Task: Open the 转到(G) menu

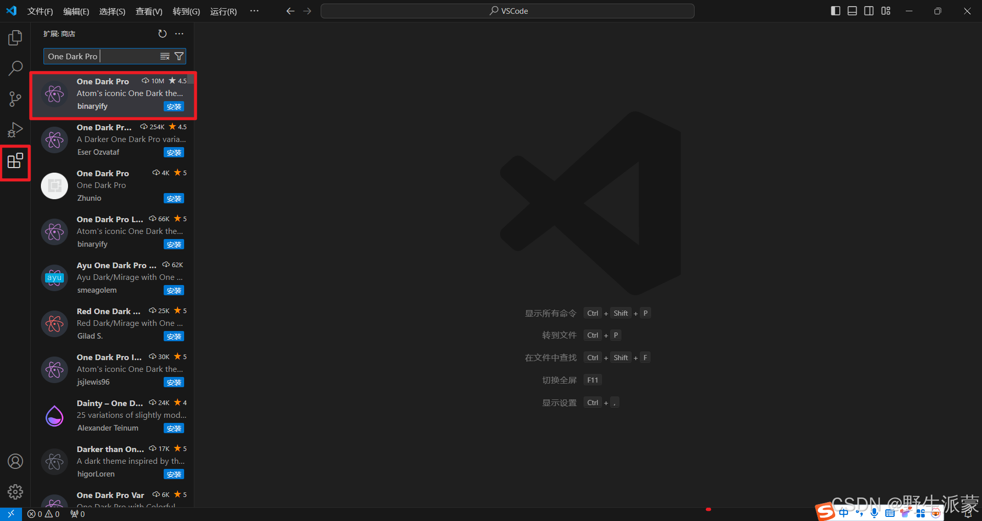Action: (x=186, y=11)
